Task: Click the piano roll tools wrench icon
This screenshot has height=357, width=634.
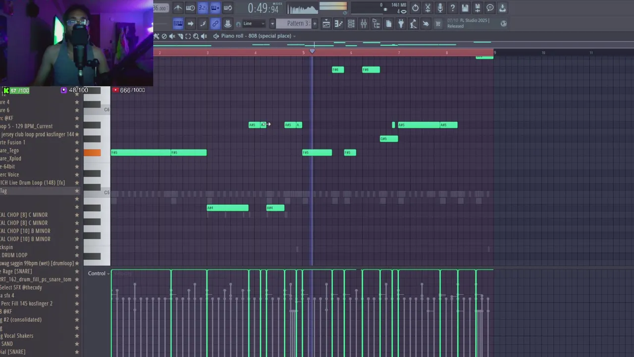Action: pyautogui.click(x=157, y=36)
